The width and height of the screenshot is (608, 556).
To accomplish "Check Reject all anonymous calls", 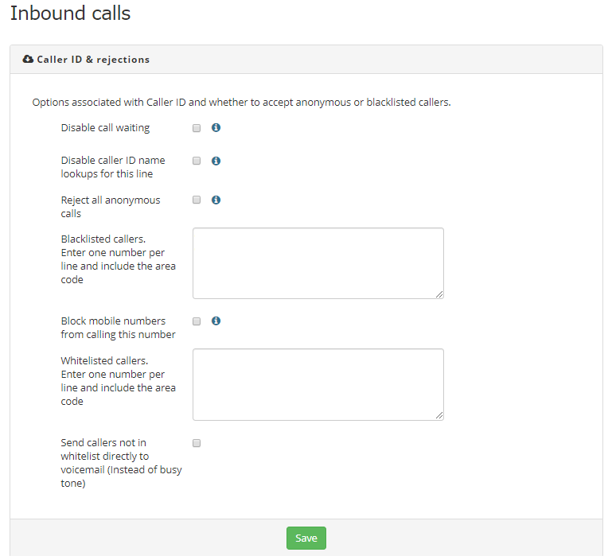I will (197, 200).
